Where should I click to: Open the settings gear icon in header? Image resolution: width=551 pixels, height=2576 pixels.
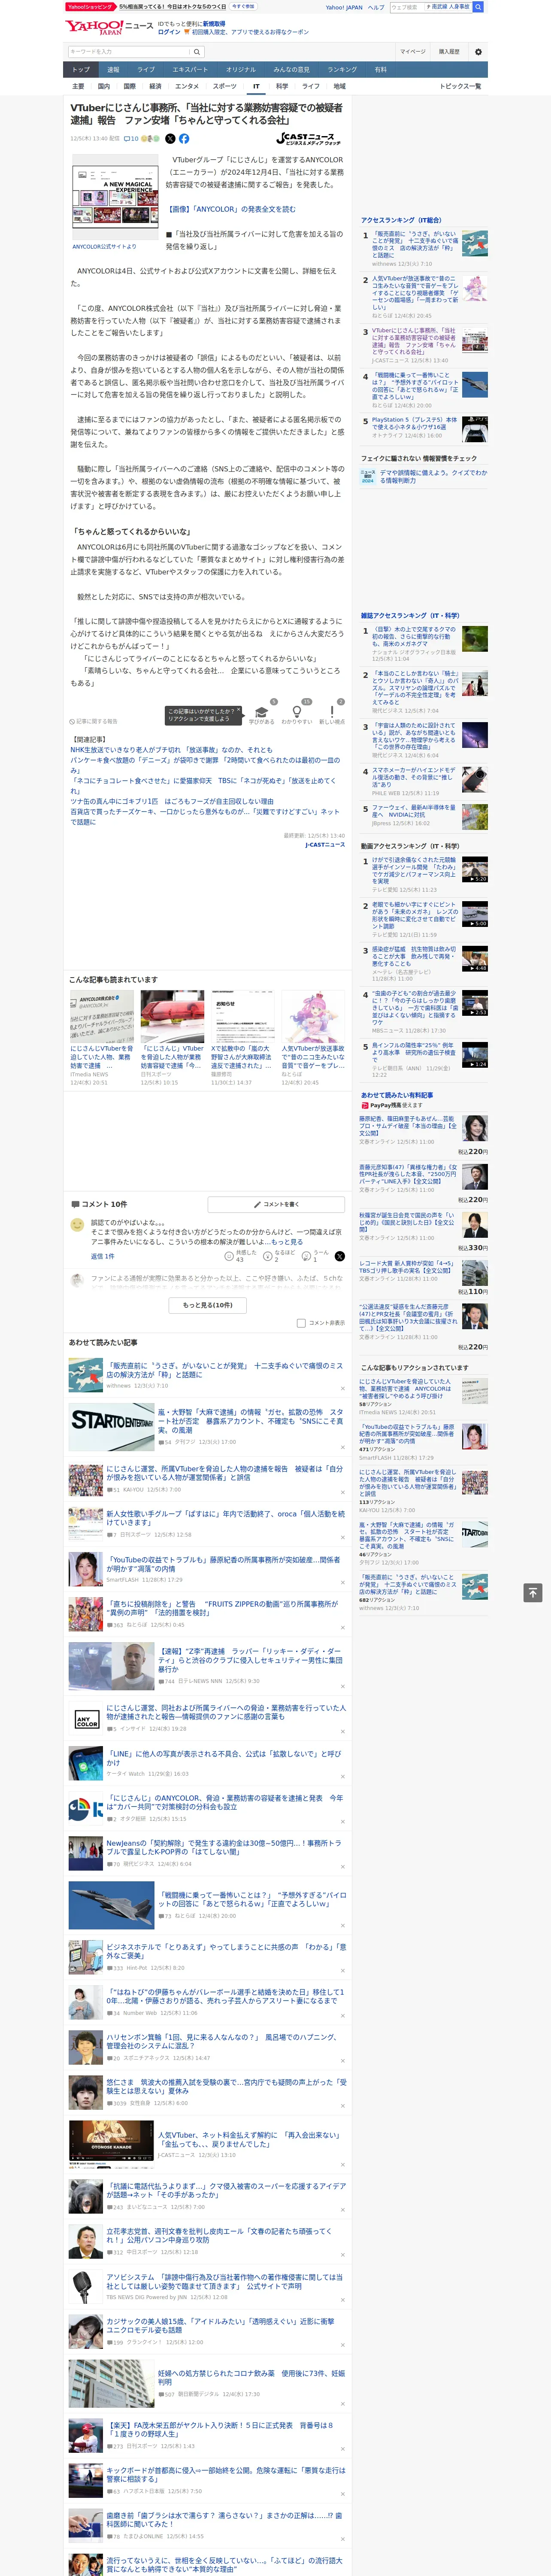(x=478, y=52)
